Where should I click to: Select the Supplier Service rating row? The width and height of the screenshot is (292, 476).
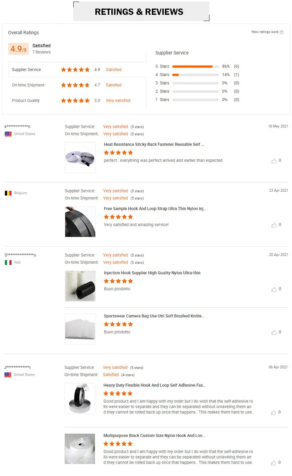pos(77,70)
